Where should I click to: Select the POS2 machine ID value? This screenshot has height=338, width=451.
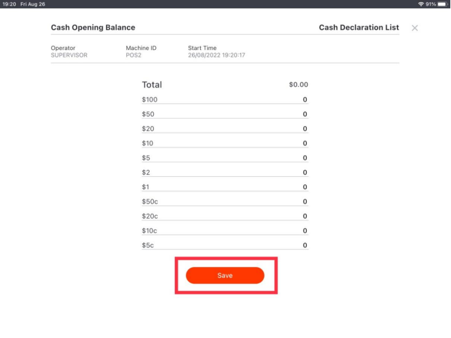tap(133, 55)
